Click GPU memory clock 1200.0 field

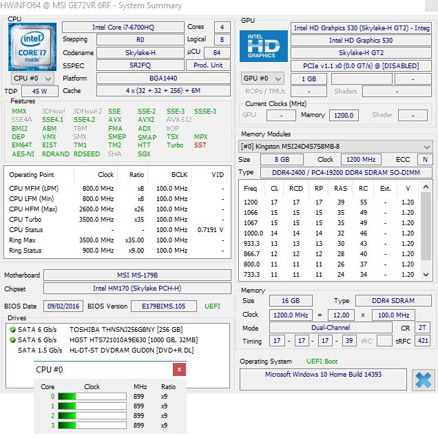(x=344, y=116)
